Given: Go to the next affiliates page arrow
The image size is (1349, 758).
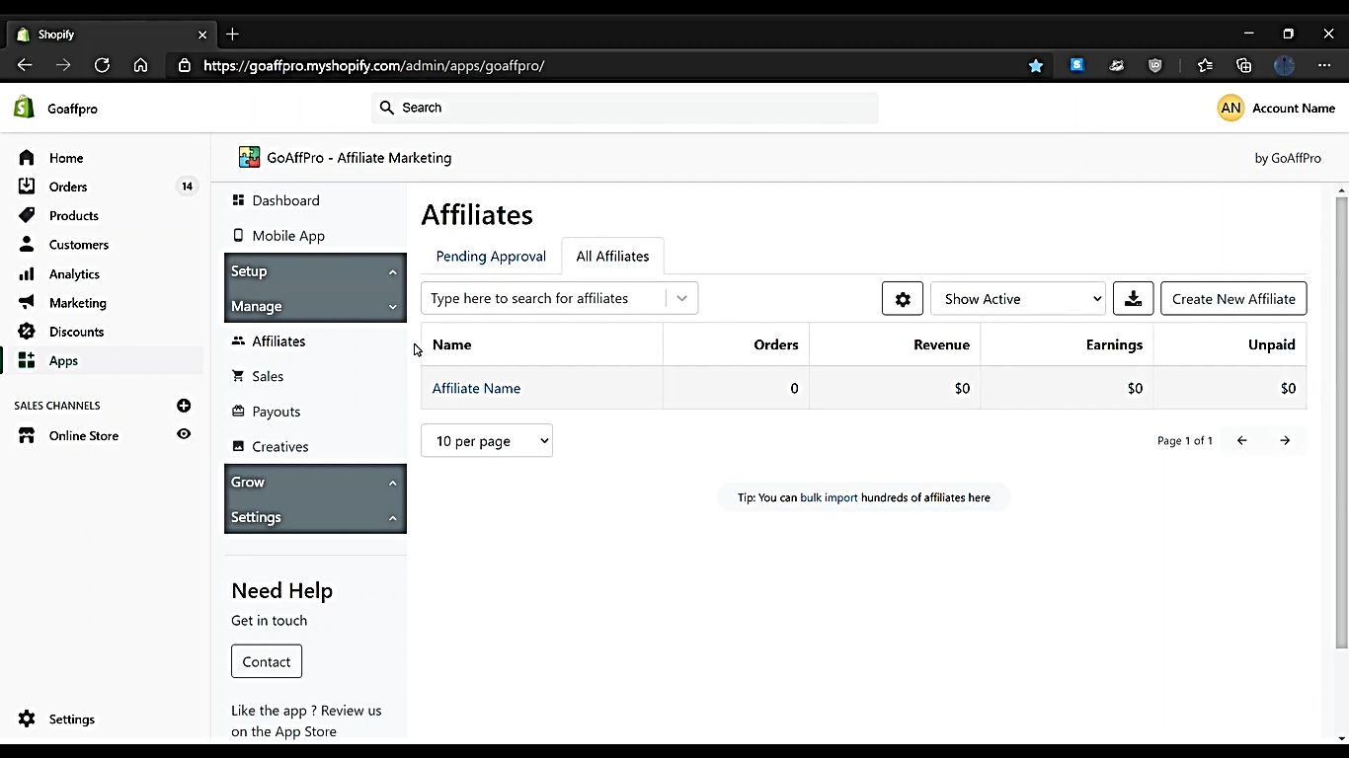Looking at the screenshot, I should [x=1285, y=440].
